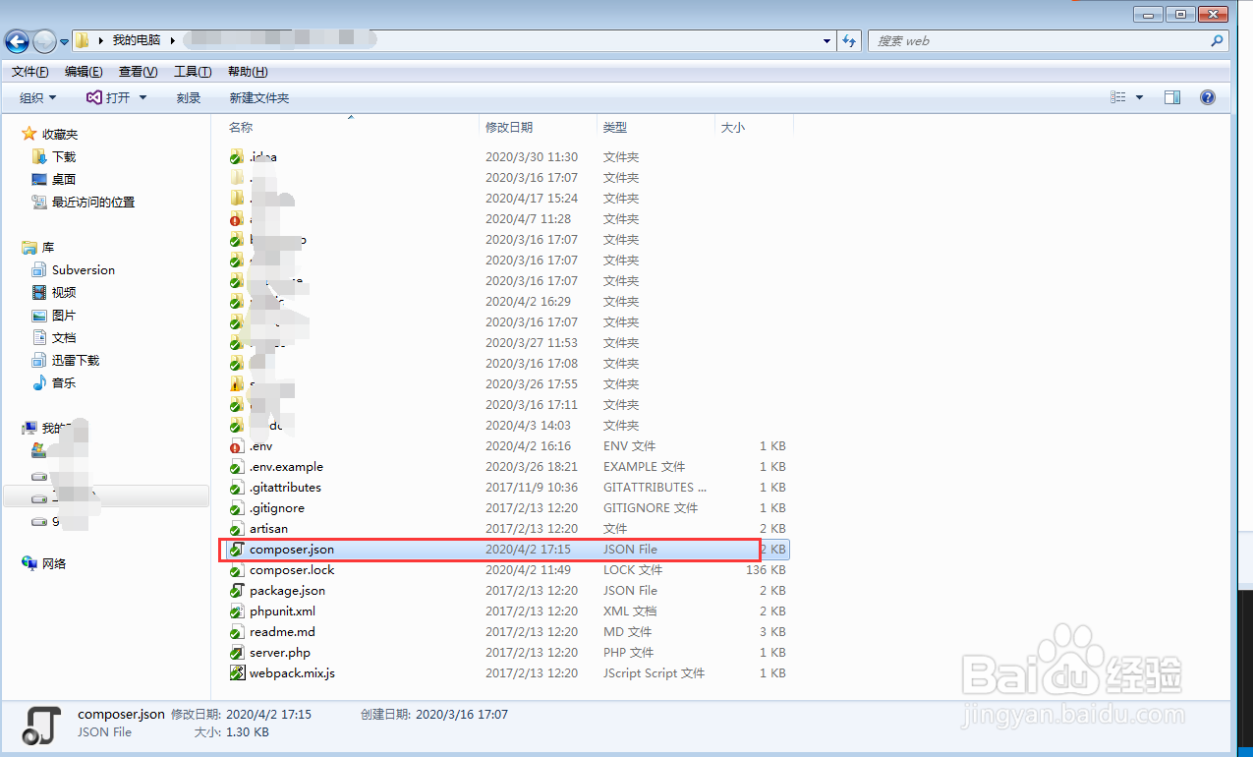
Task: Open the 文件(F) menu
Action: (x=30, y=72)
